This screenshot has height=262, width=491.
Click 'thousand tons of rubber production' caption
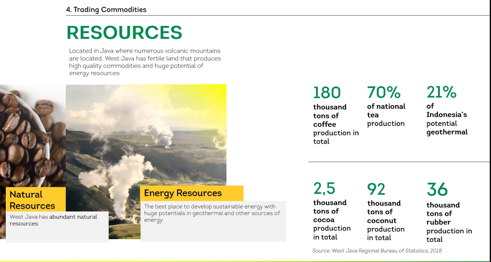pos(449,222)
